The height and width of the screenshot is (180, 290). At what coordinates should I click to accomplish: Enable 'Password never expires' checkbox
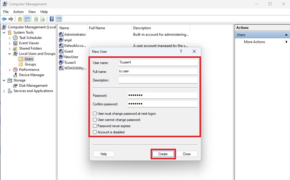(95, 126)
